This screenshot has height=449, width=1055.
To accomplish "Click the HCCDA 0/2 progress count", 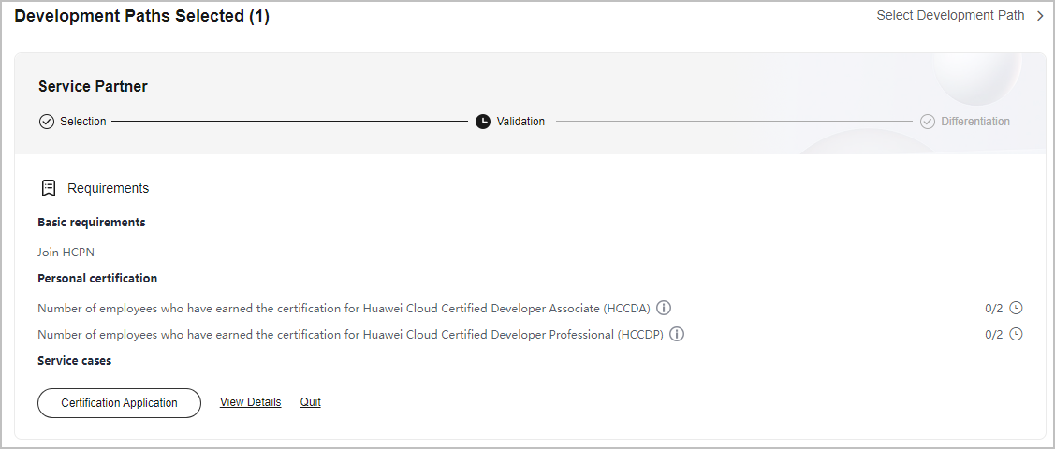I will point(994,309).
